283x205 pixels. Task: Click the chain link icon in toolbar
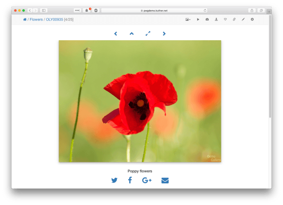234,19
